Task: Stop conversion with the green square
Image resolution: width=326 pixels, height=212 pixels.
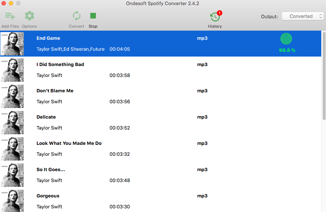Action: 93,16
